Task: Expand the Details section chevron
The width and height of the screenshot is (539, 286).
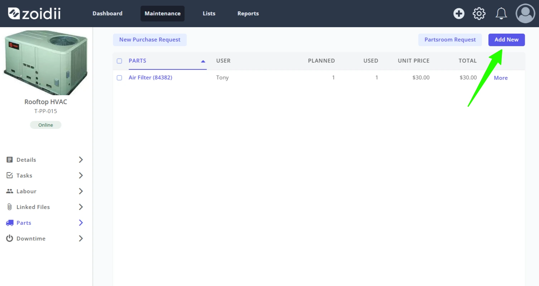Action: point(81,160)
